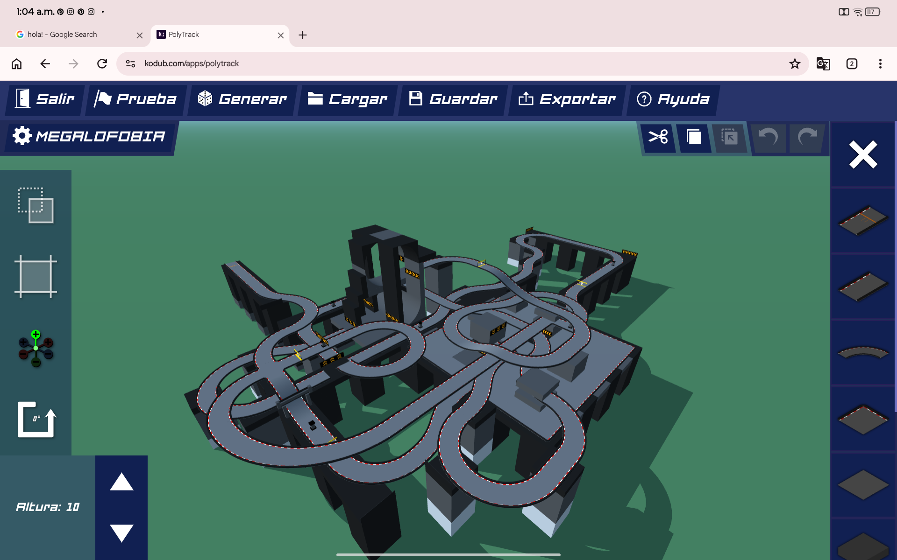
Task: Open the MEGALOFOBIA track settings
Action: [89, 136]
